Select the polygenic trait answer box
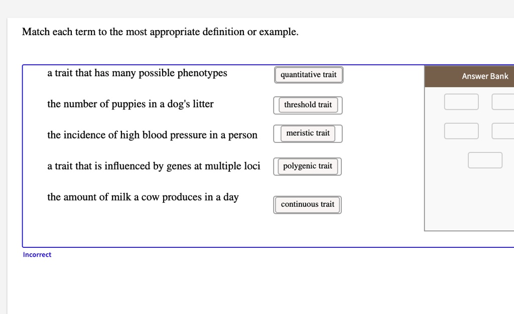The image size is (514, 314). click(x=307, y=166)
